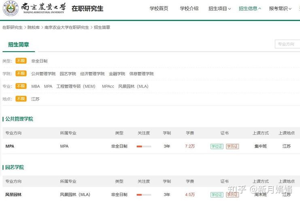Filter location by 江苏
Screen dimensions: 300x202
click(x=35, y=99)
